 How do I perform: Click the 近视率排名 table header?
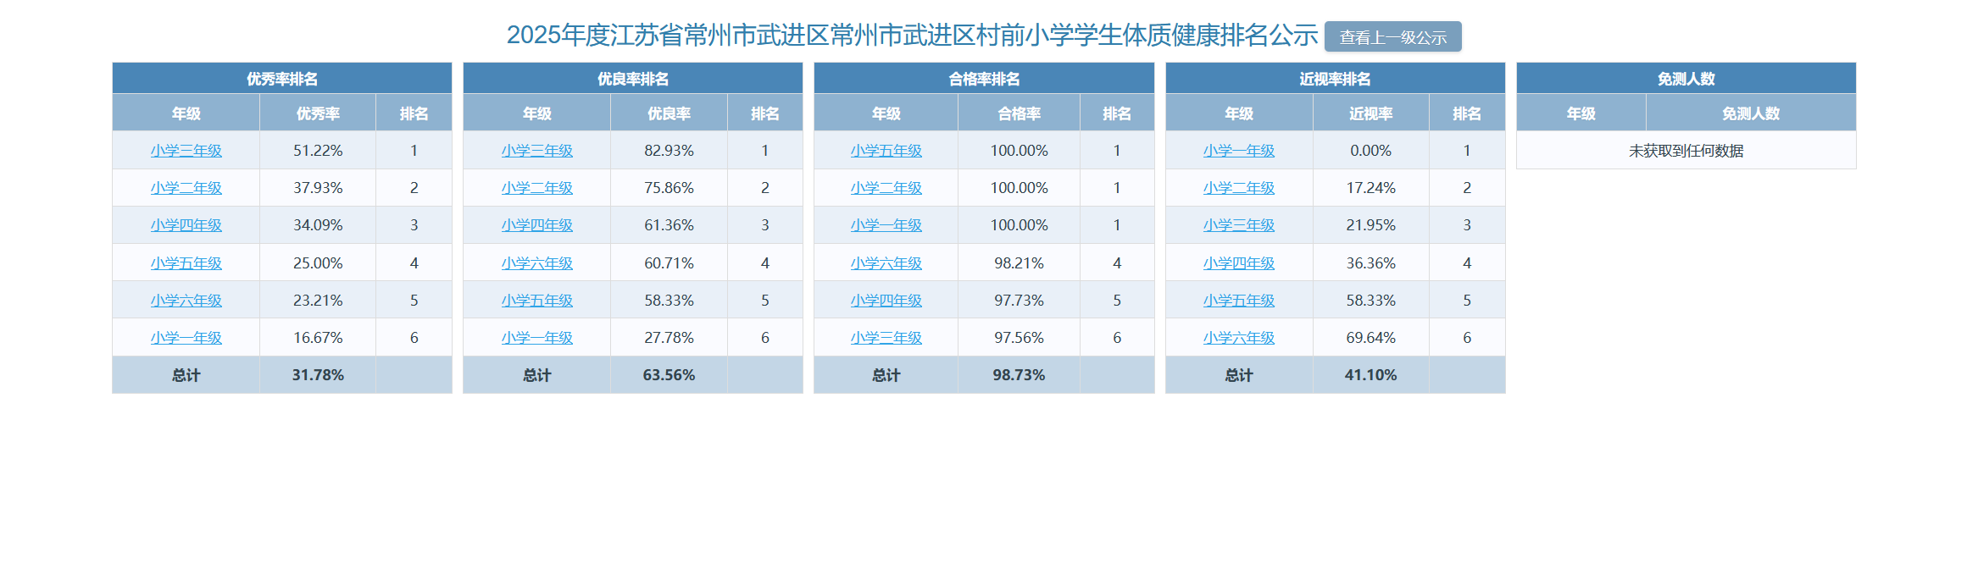tap(1335, 79)
